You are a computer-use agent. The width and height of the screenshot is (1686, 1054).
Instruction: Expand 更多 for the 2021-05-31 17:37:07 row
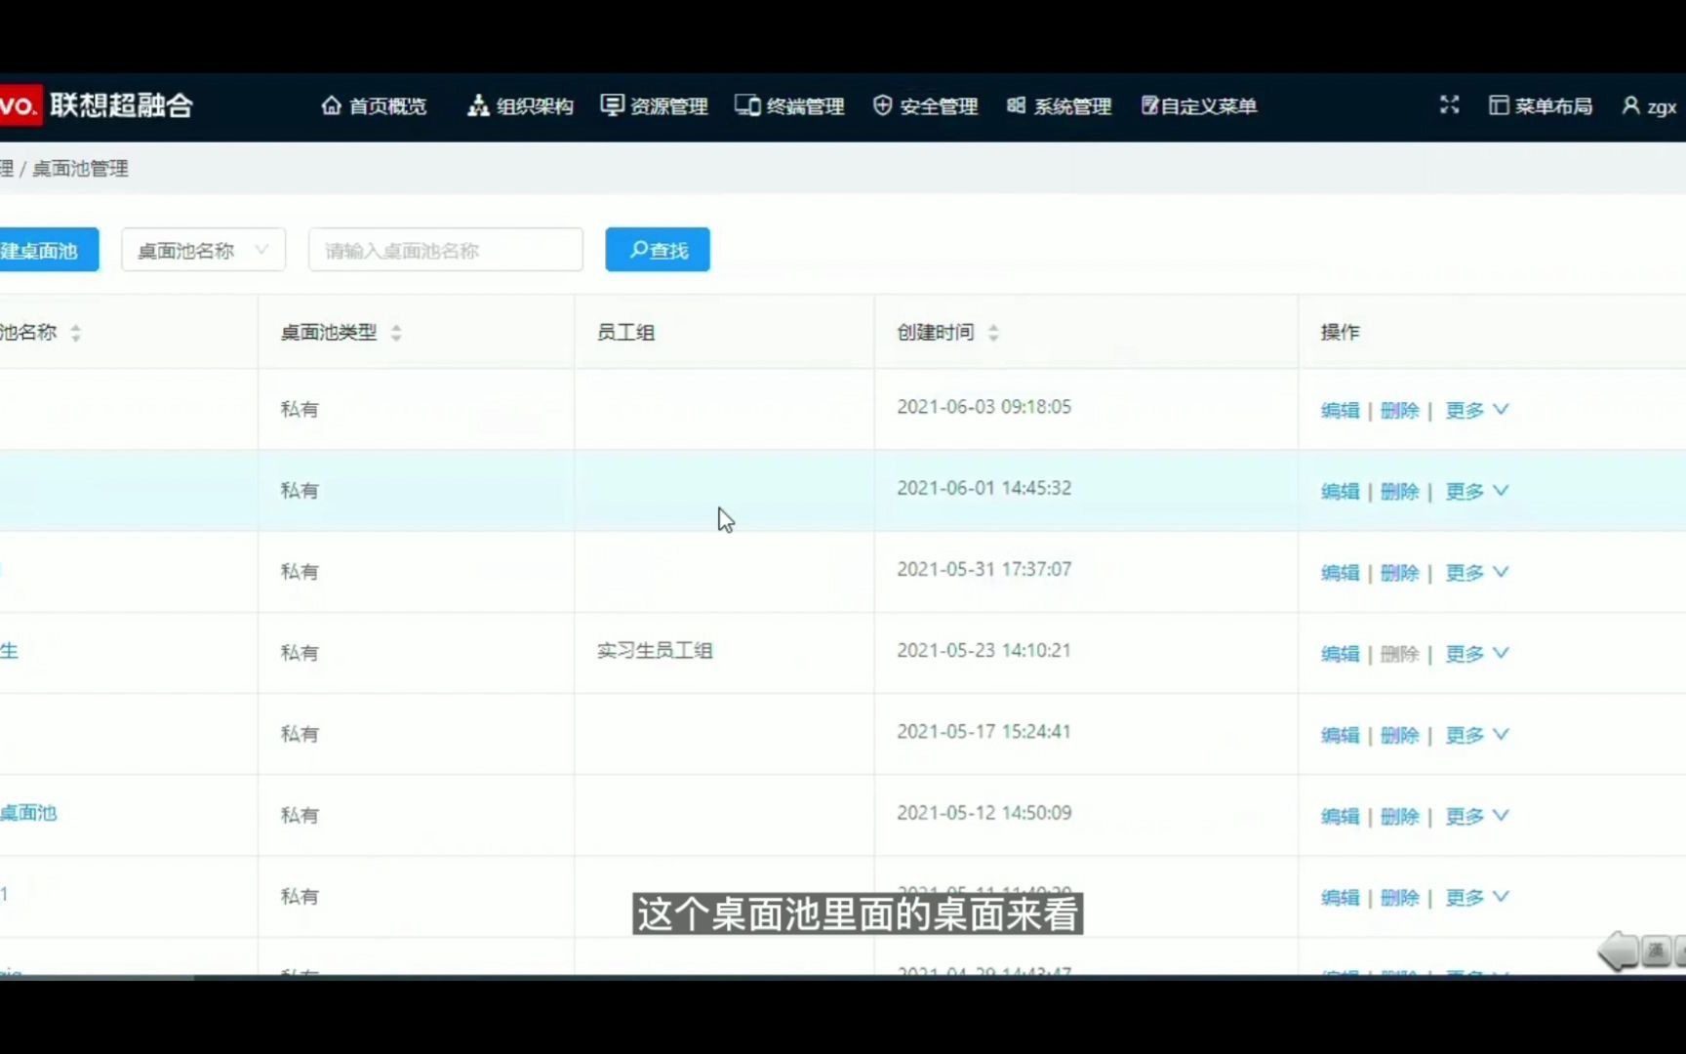point(1476,572)
